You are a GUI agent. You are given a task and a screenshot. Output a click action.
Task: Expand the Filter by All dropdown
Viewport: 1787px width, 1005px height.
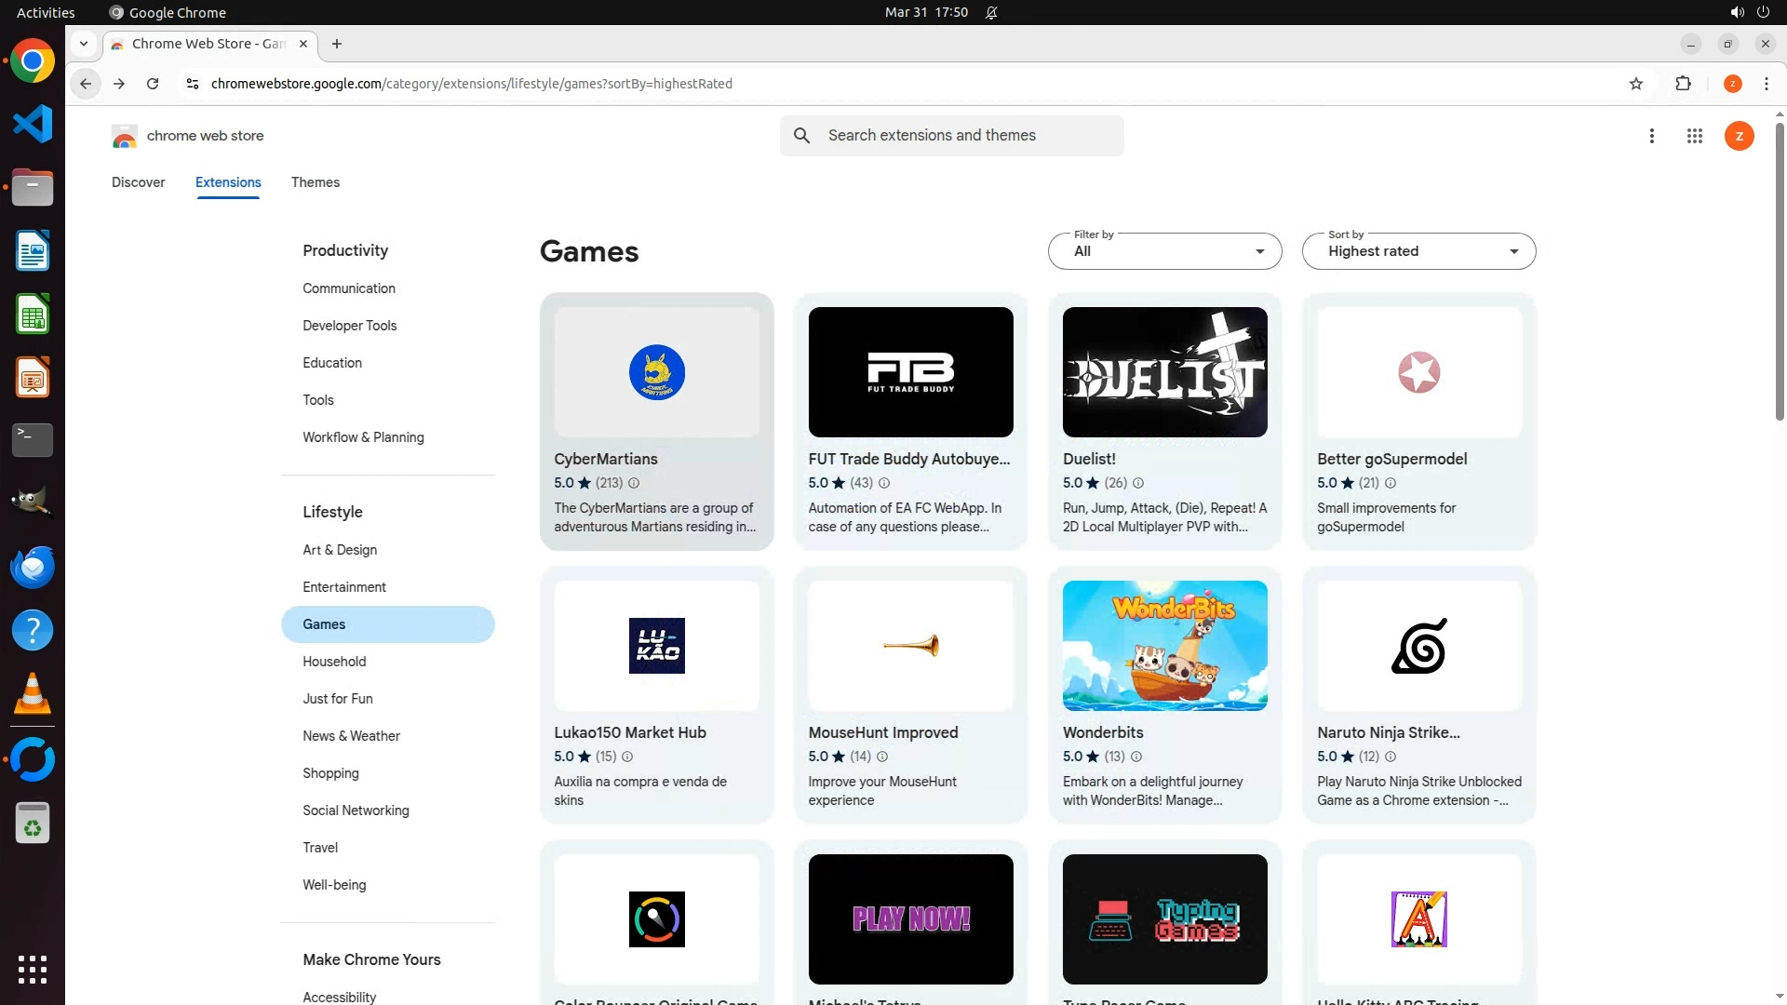(1164, 251)
